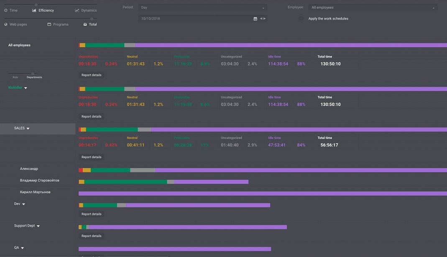This screenshot has height=257, width=447.
Task: Collapse the SALES department arrow
Action: 28,128
